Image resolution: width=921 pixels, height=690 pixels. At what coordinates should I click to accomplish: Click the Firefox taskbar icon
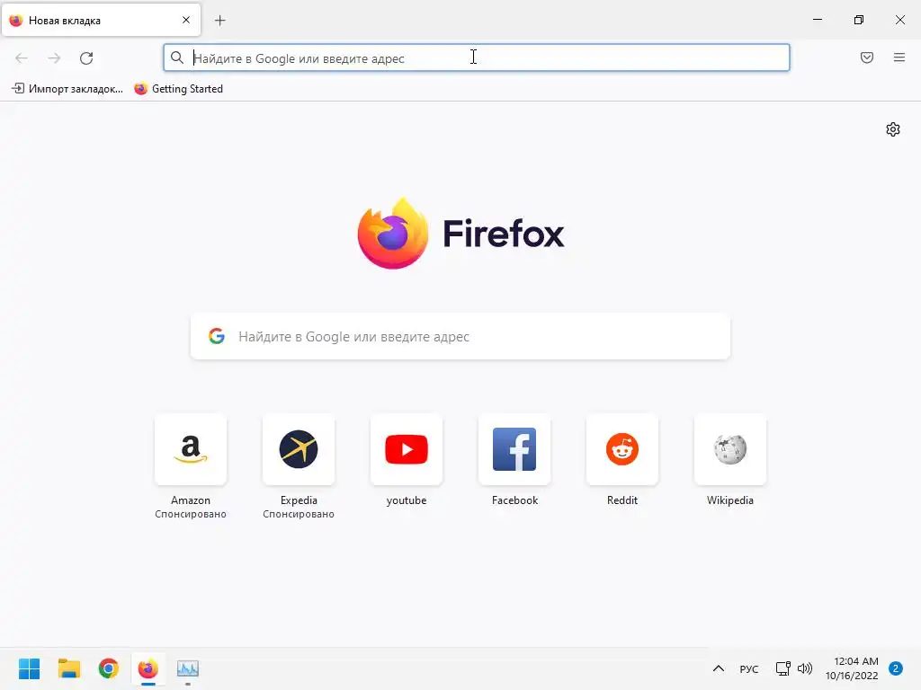(148, 668)
